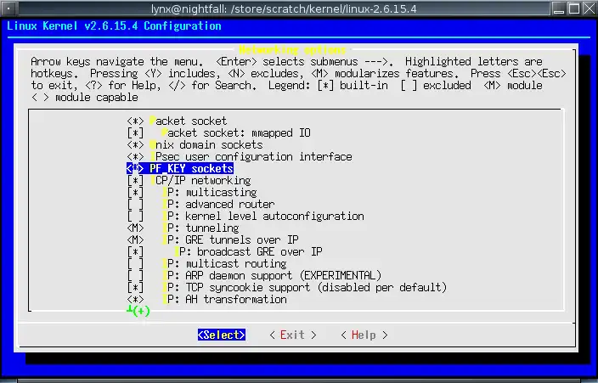Select IP: advanced router entry text
The image size is (598, 383).
point(218,205)
